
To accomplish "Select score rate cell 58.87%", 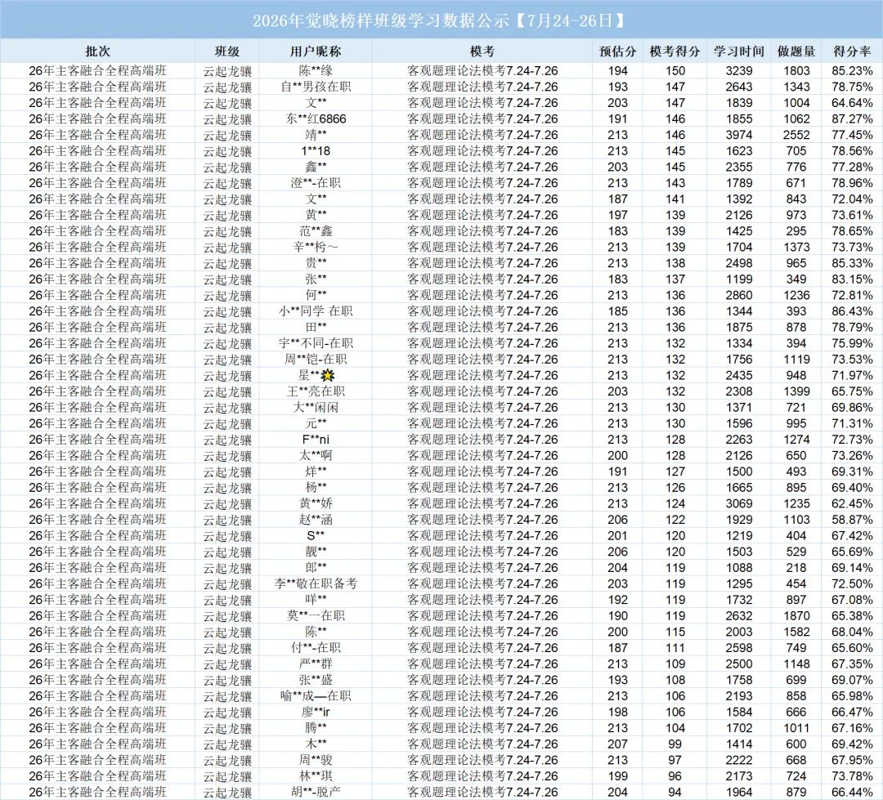I will tap(852, 520).
